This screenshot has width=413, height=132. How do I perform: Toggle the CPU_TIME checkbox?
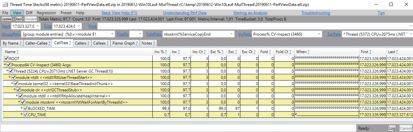[26, 115]
